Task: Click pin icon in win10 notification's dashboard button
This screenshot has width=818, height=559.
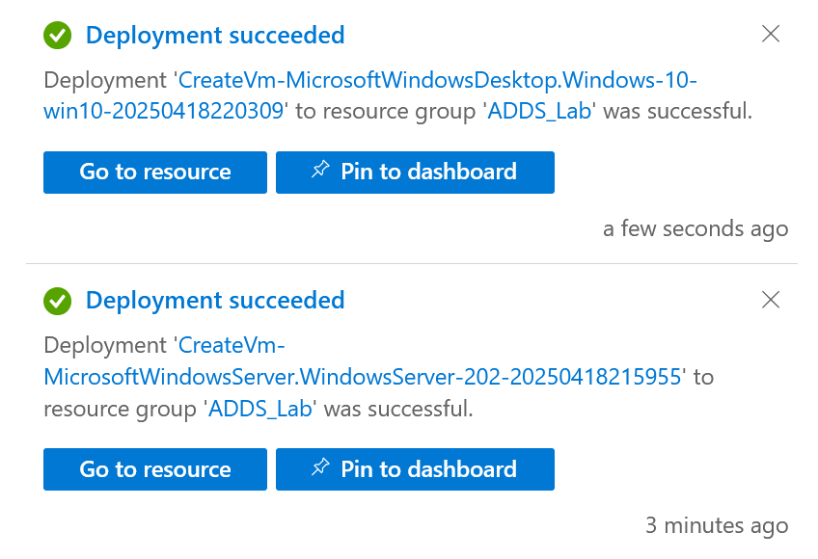Action: pyautogui.click(x=320, y=170)
